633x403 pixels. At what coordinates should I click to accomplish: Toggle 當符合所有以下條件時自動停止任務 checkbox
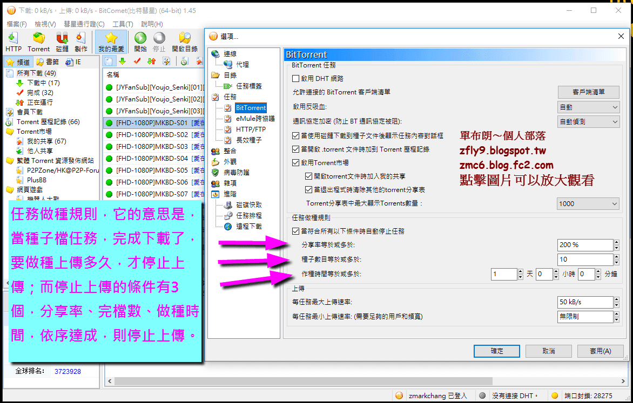(x=296, y=231)
